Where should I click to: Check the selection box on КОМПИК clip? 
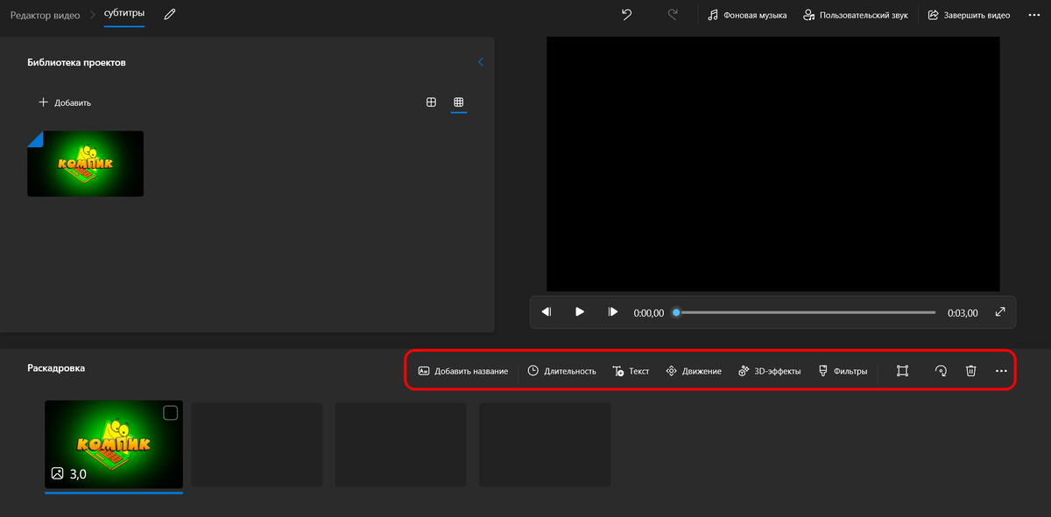[171, 411]
